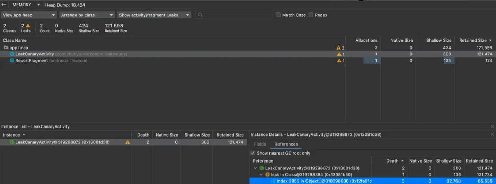Click the LeakCanaryActivity class icon
The height and width of the screenshot is (184, 496).
click(x=12, y=54)
